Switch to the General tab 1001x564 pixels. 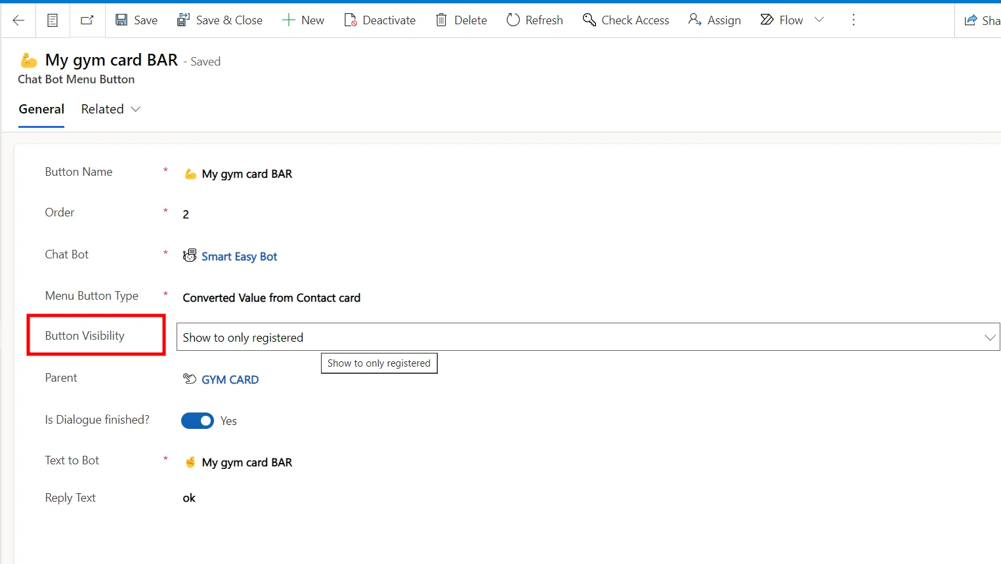pos(41,109)
